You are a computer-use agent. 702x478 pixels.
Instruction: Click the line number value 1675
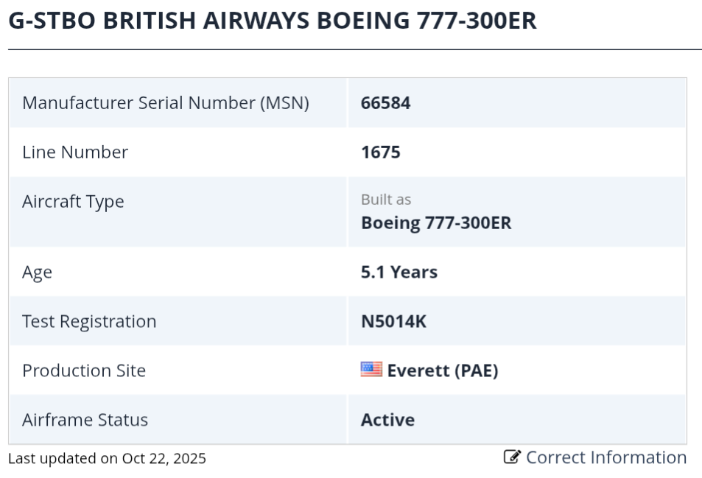tap(380, 152)
